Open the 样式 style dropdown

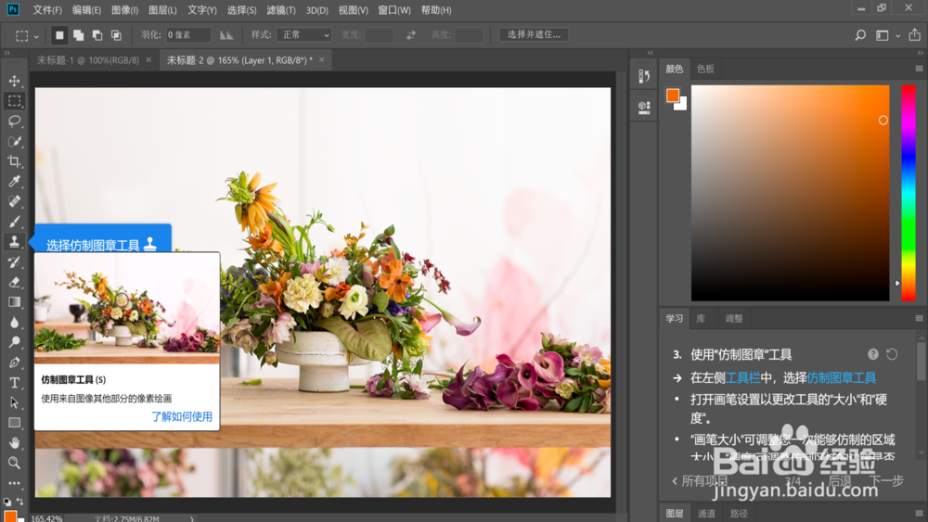tap(303, 35)
